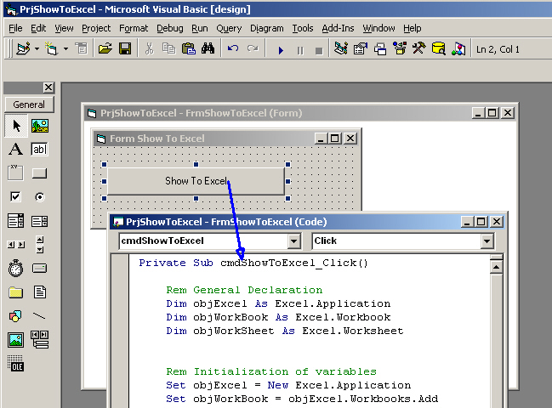Click the General tab of the toolbox
Image resolution: width=552 pixels, height=408 pixels.
coord(29,105)
